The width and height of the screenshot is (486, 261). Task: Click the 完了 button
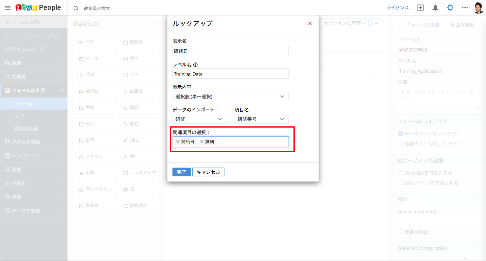point(182,172)
